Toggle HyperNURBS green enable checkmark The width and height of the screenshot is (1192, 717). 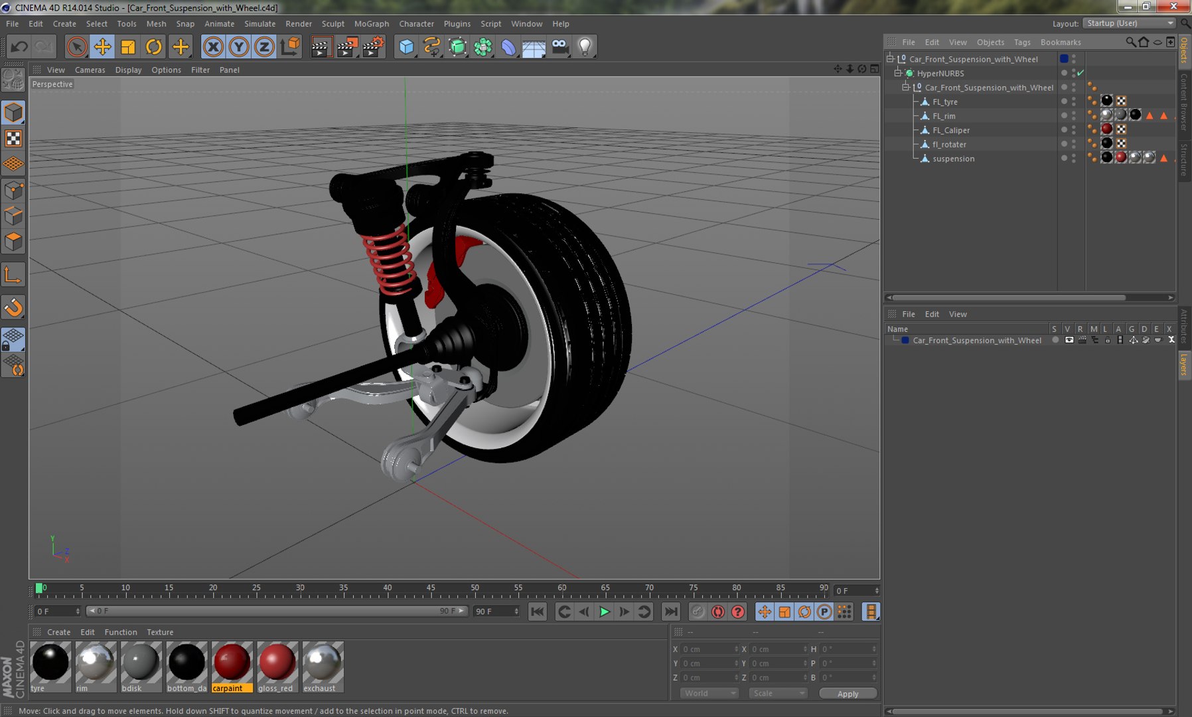(1080, 73)
